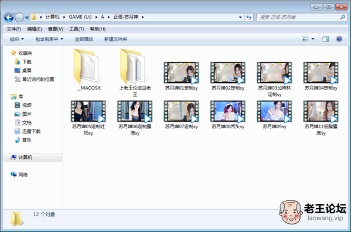Click the blue help question mark icon
The width and height of the screenshot is (351, 232).
pos(339,39)
